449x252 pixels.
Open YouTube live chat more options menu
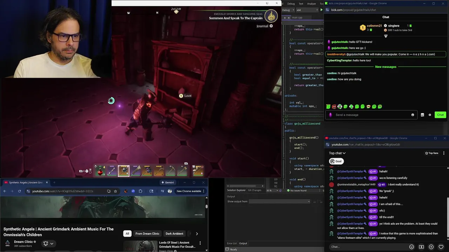[444, 153]
